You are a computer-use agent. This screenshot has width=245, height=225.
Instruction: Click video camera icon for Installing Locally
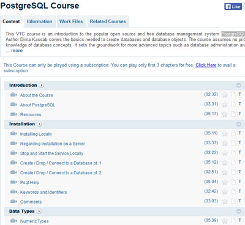(13, 134)
